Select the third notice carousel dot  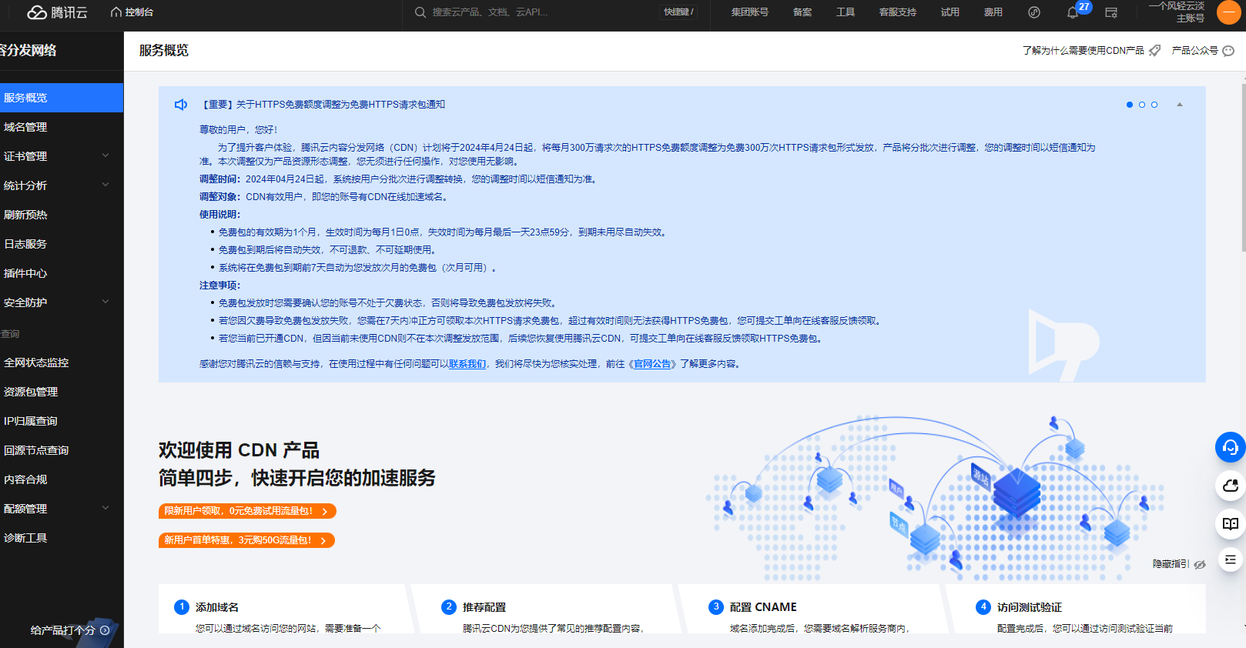point(1154,105)
